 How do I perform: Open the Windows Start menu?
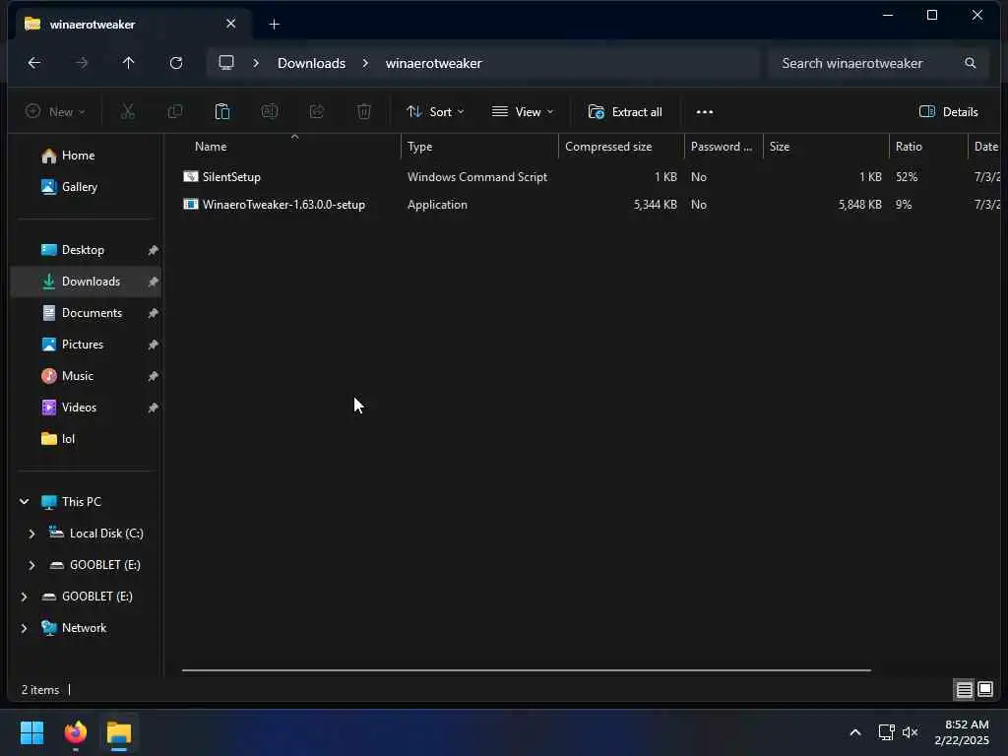coord(32,732)
